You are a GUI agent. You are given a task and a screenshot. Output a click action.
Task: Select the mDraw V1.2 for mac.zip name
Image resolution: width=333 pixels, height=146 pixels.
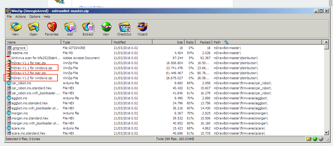(x=29, y=73)
